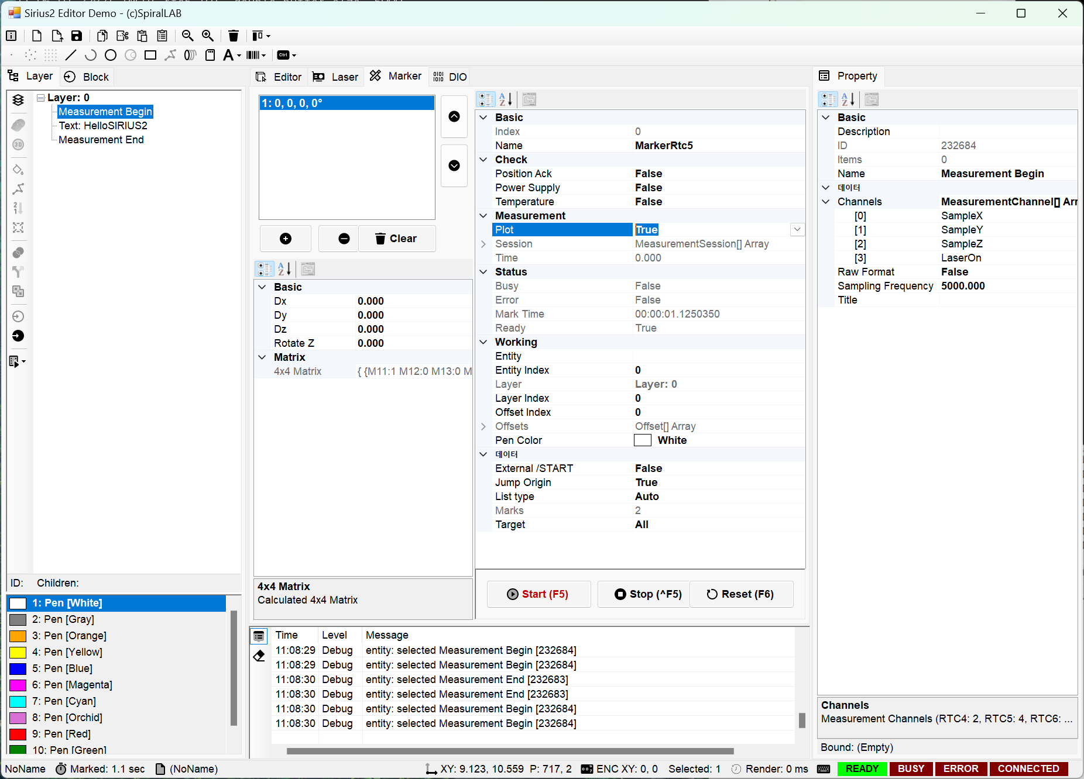Sort Property panel alphabetically
This screenshot has height=779, width=1084.
(849, 99)
